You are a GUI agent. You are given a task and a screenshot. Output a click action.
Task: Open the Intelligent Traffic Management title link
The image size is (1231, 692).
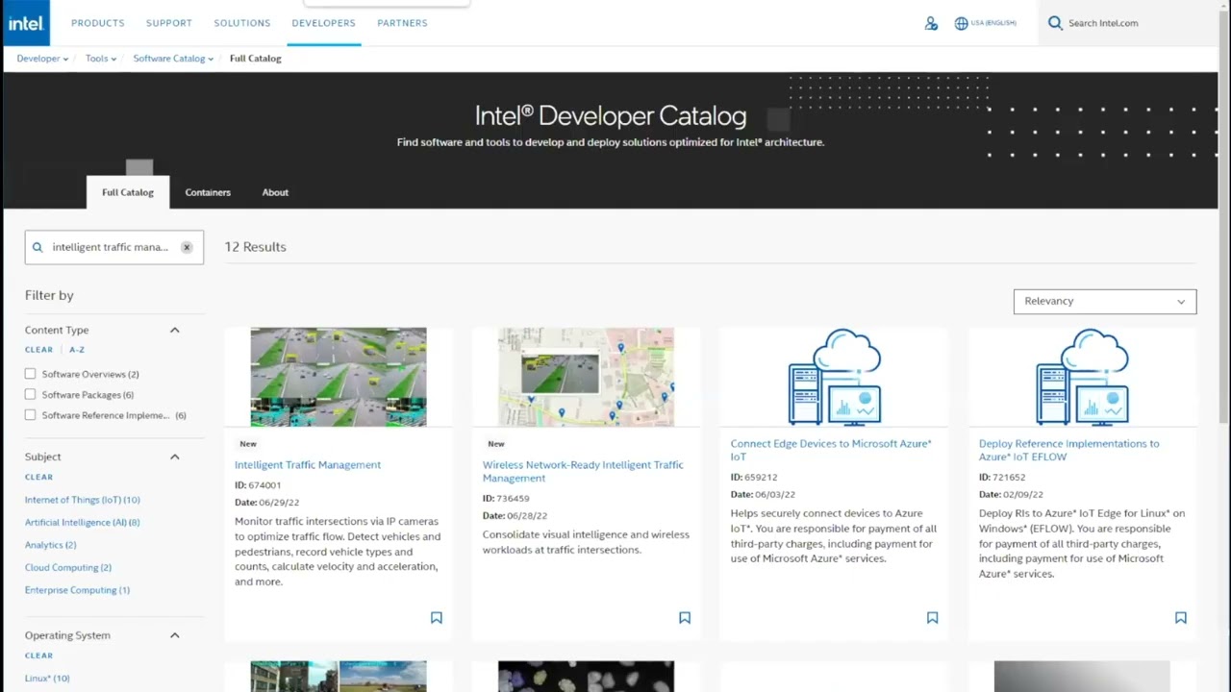click(x=308, y=465)
